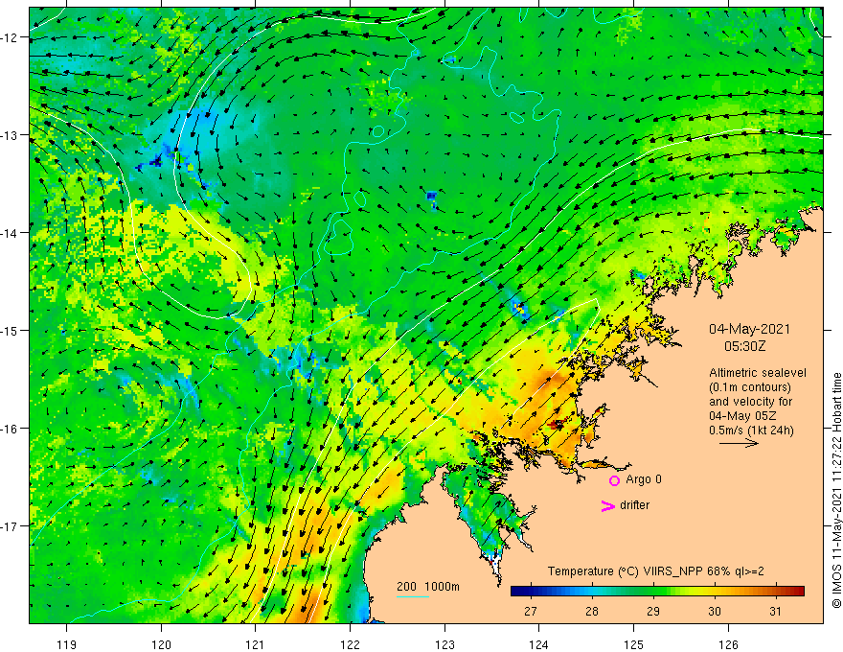The width and height of the screenshot is (843, 652).
Task: Click the latitude axis label '-13'
Action: (10, 135)
